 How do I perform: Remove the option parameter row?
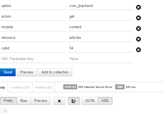138,7
